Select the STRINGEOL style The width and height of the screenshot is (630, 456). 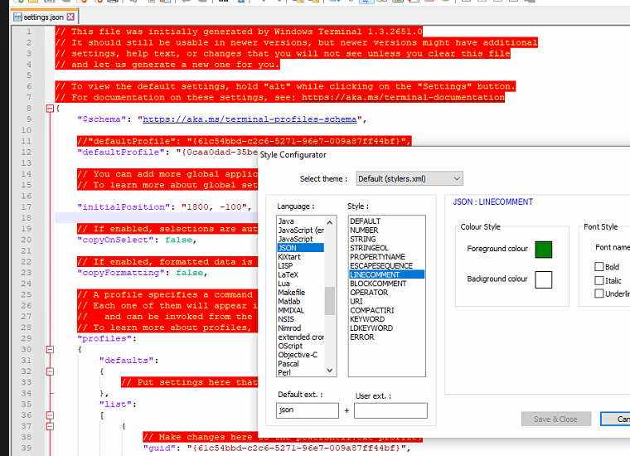[369, 248]
